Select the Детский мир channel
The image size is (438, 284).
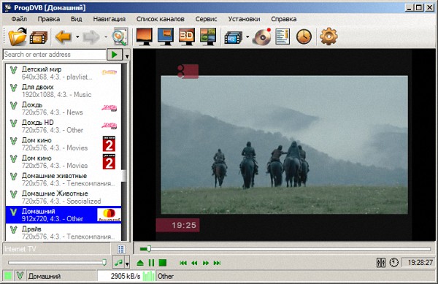pyautogui.click(x=64, y=73)
